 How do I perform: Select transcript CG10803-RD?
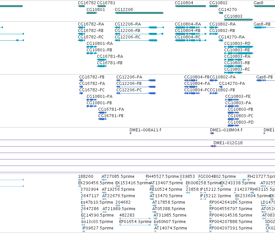click(237, 44)
